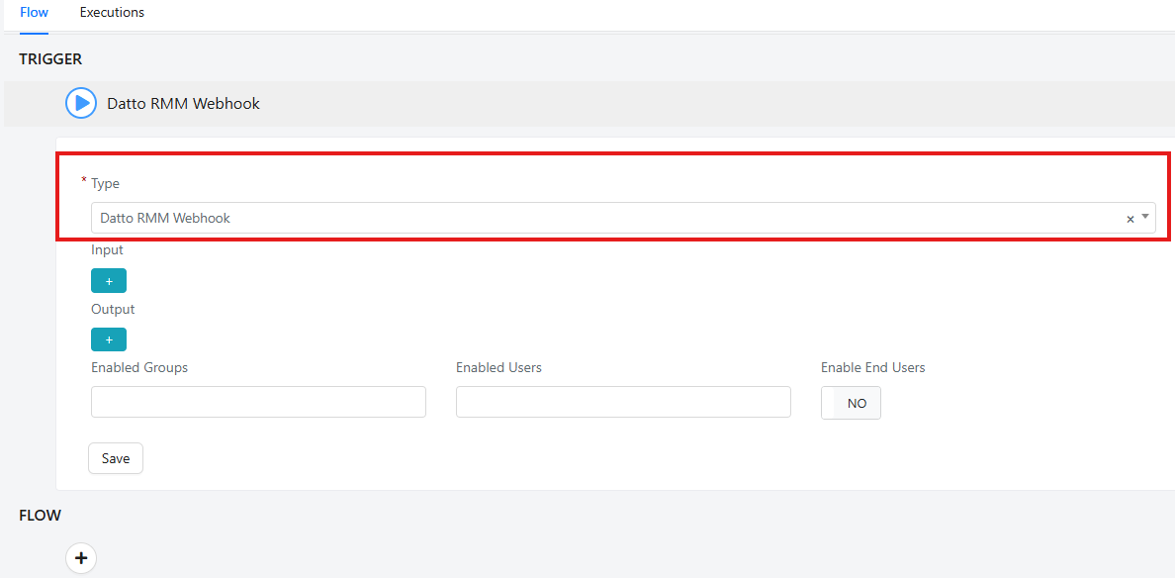Click the blue play trigger icon
This screenshot has width=1175, height=578.
(81, 104)
